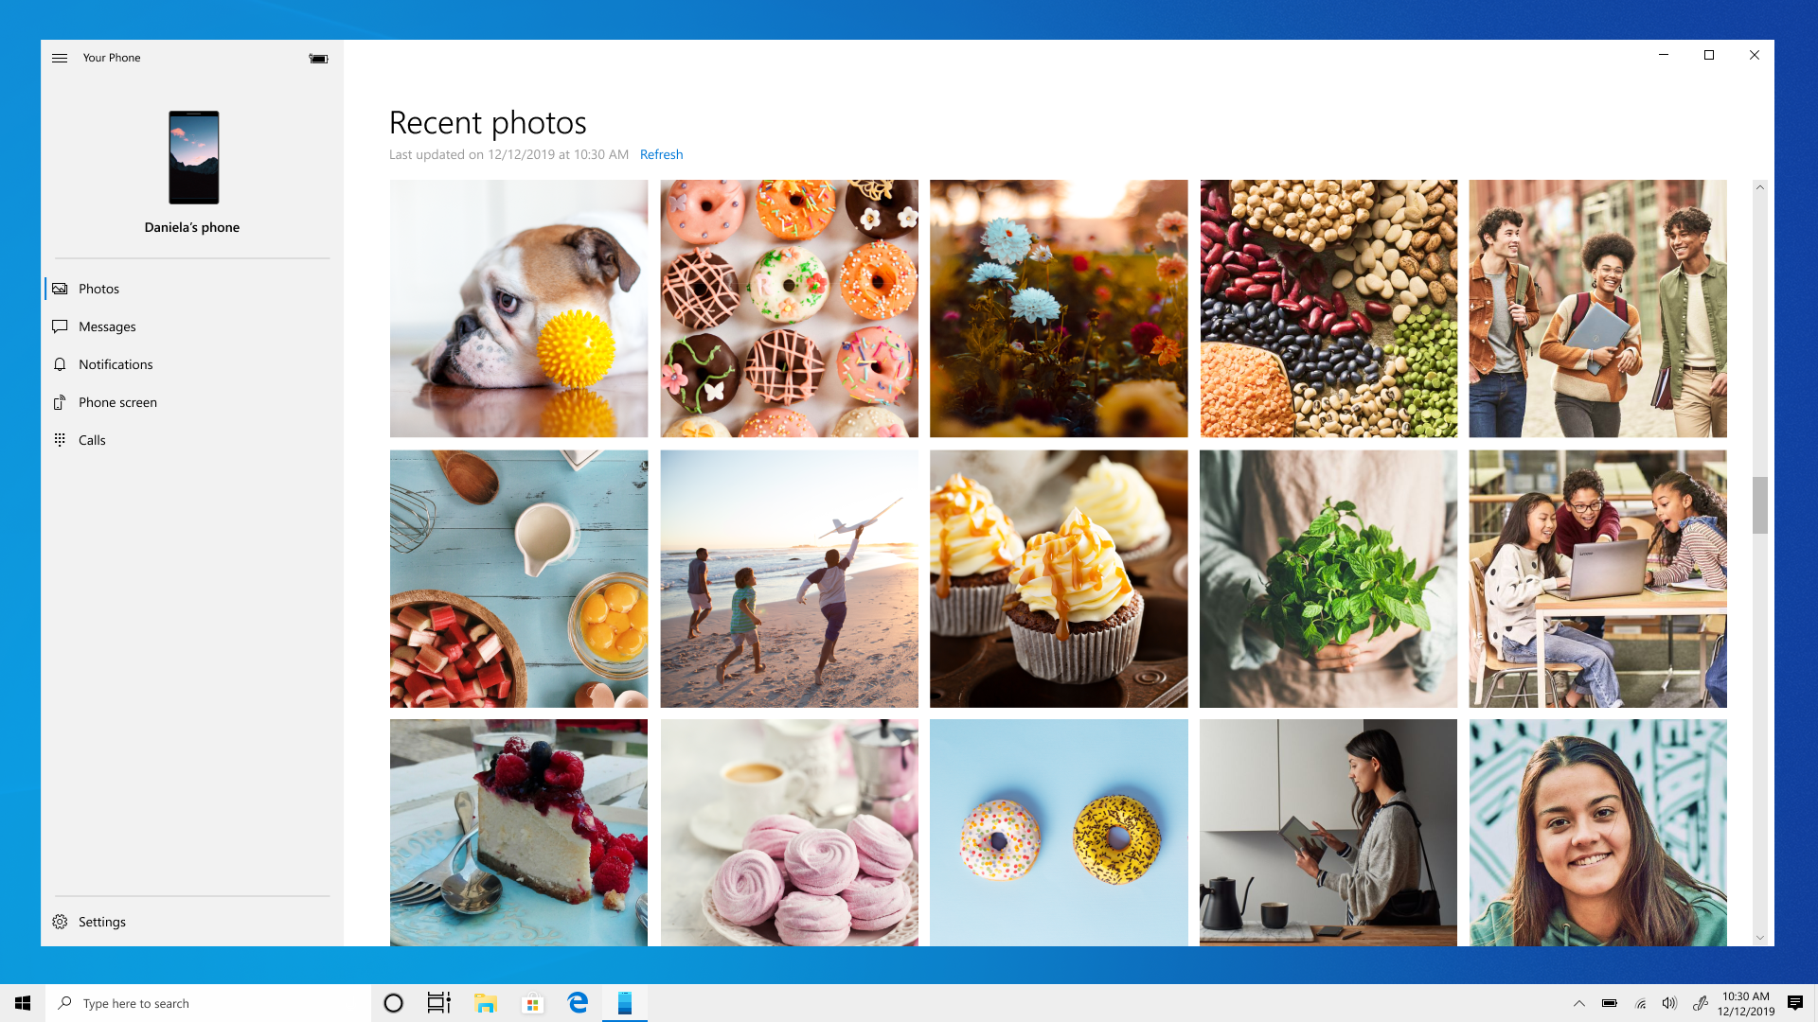
Task: Open Messages in the sidebar
Action: point(106,326)
